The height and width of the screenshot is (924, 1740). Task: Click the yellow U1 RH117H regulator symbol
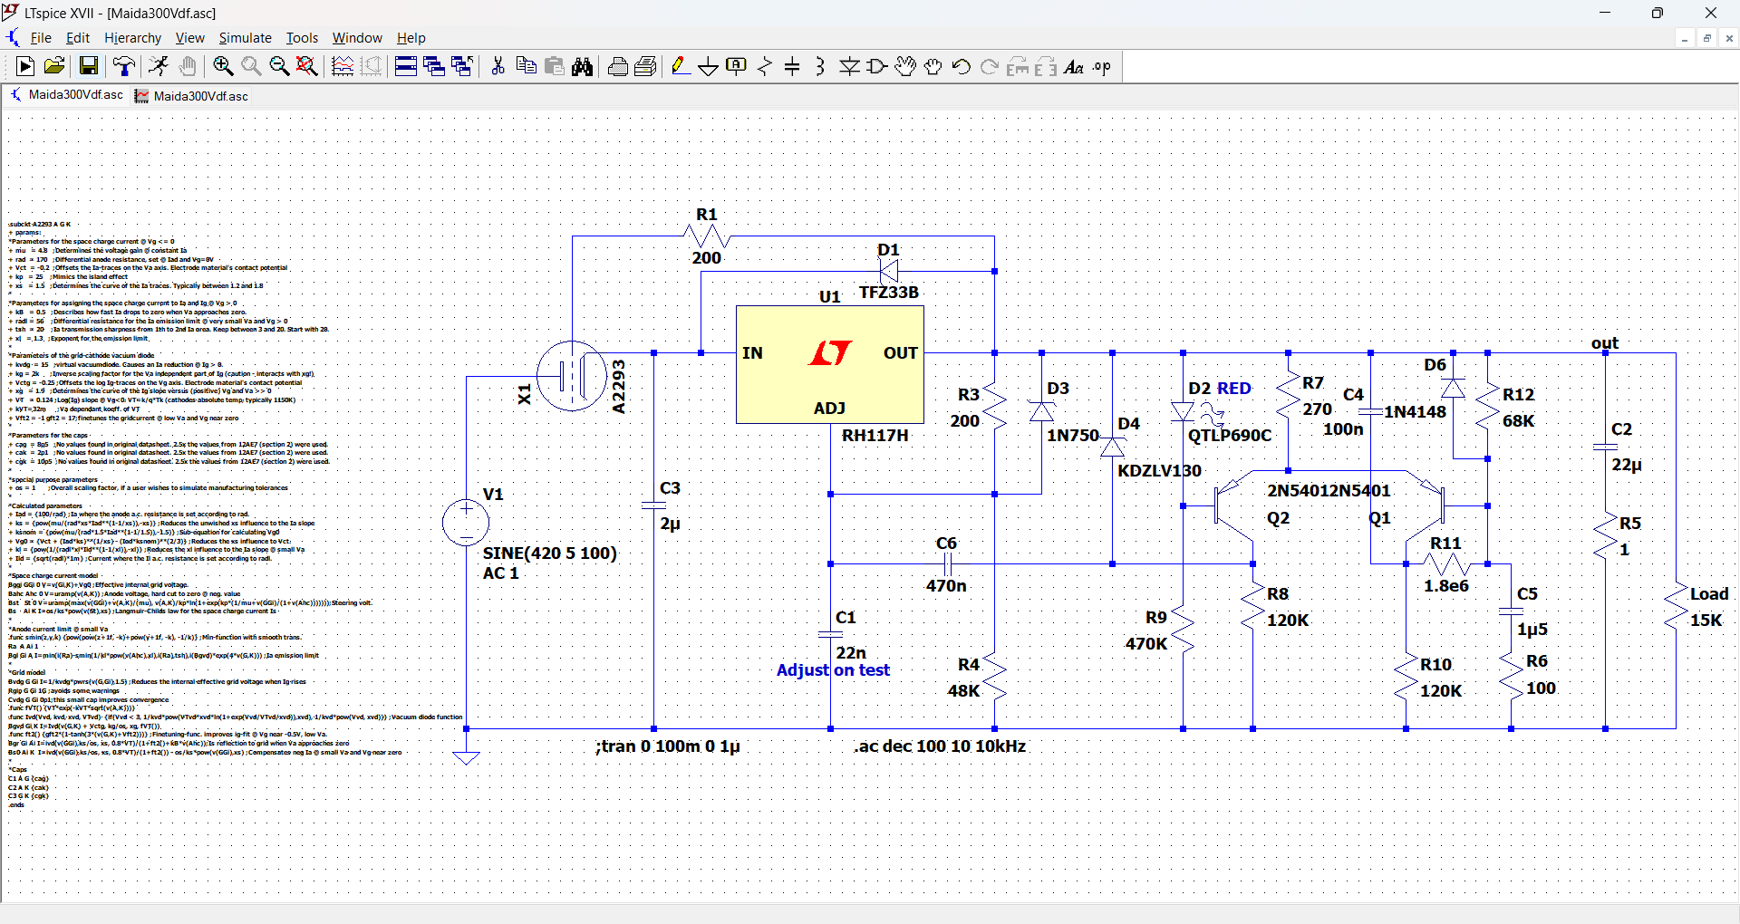(830, 364)
